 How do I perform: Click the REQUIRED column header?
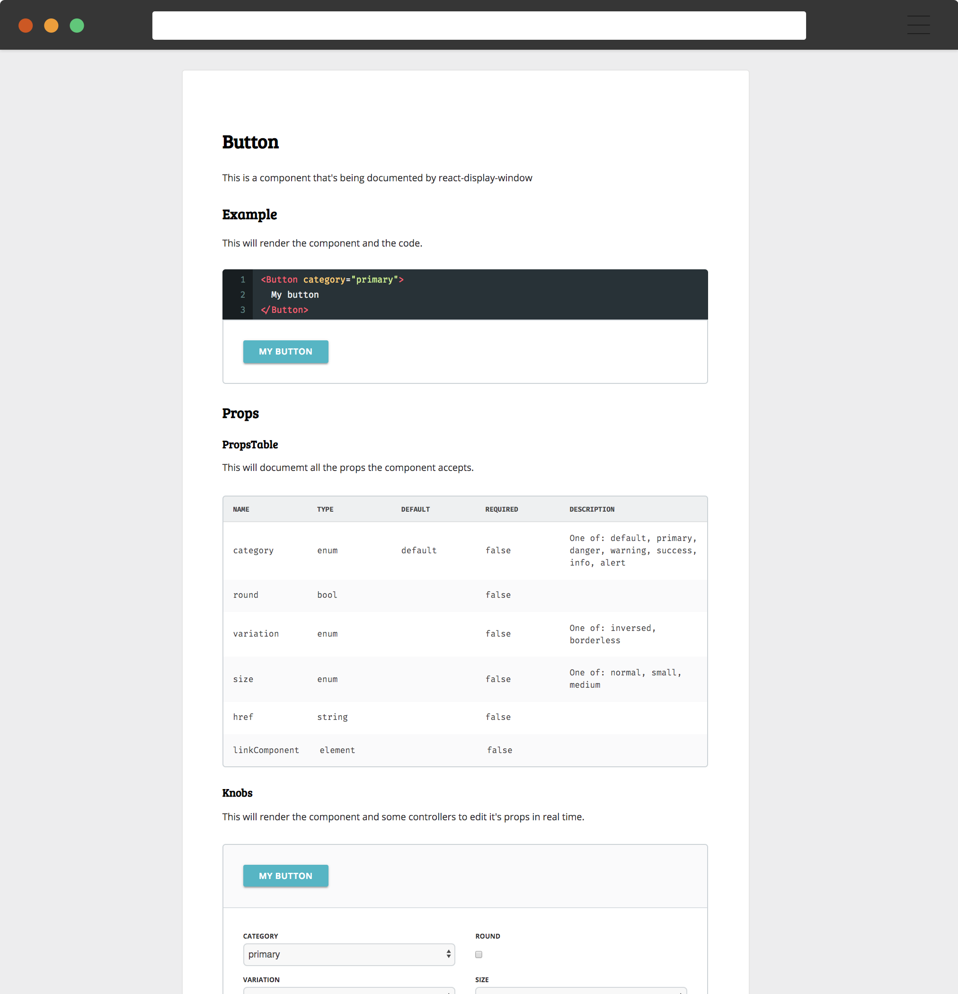[x=501, y=509]
